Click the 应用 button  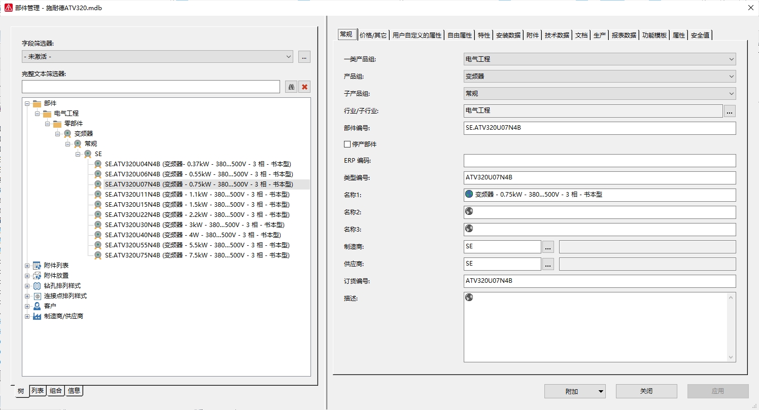click(718, 391)
